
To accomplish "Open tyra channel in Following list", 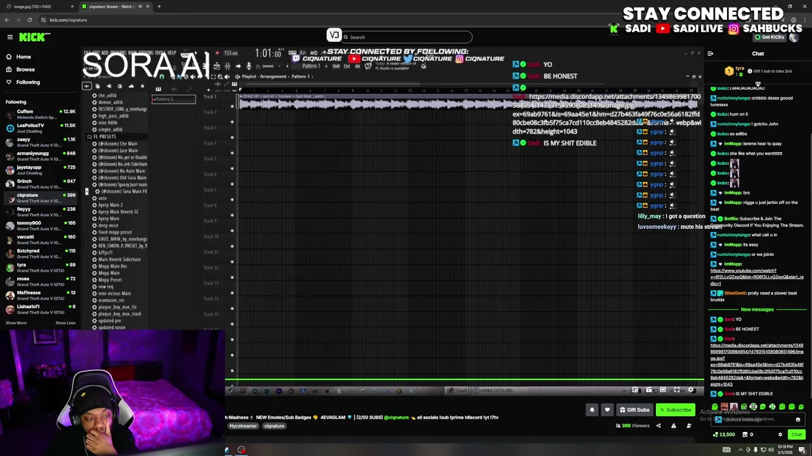I will 39,267.
